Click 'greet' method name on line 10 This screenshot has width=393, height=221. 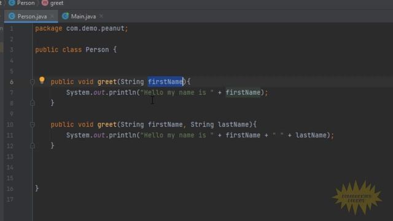[107, 124]
